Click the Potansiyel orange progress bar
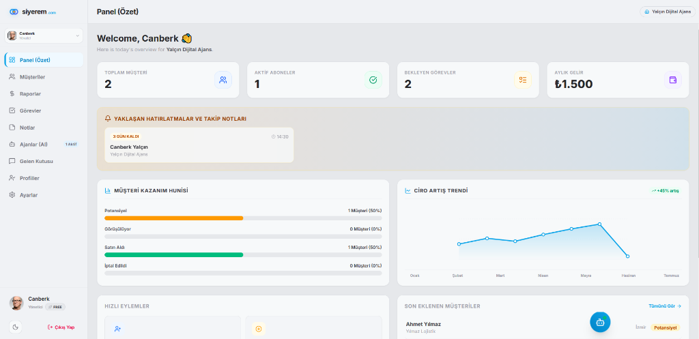Viewport: 699px width, 339px height. coord(174,218)
